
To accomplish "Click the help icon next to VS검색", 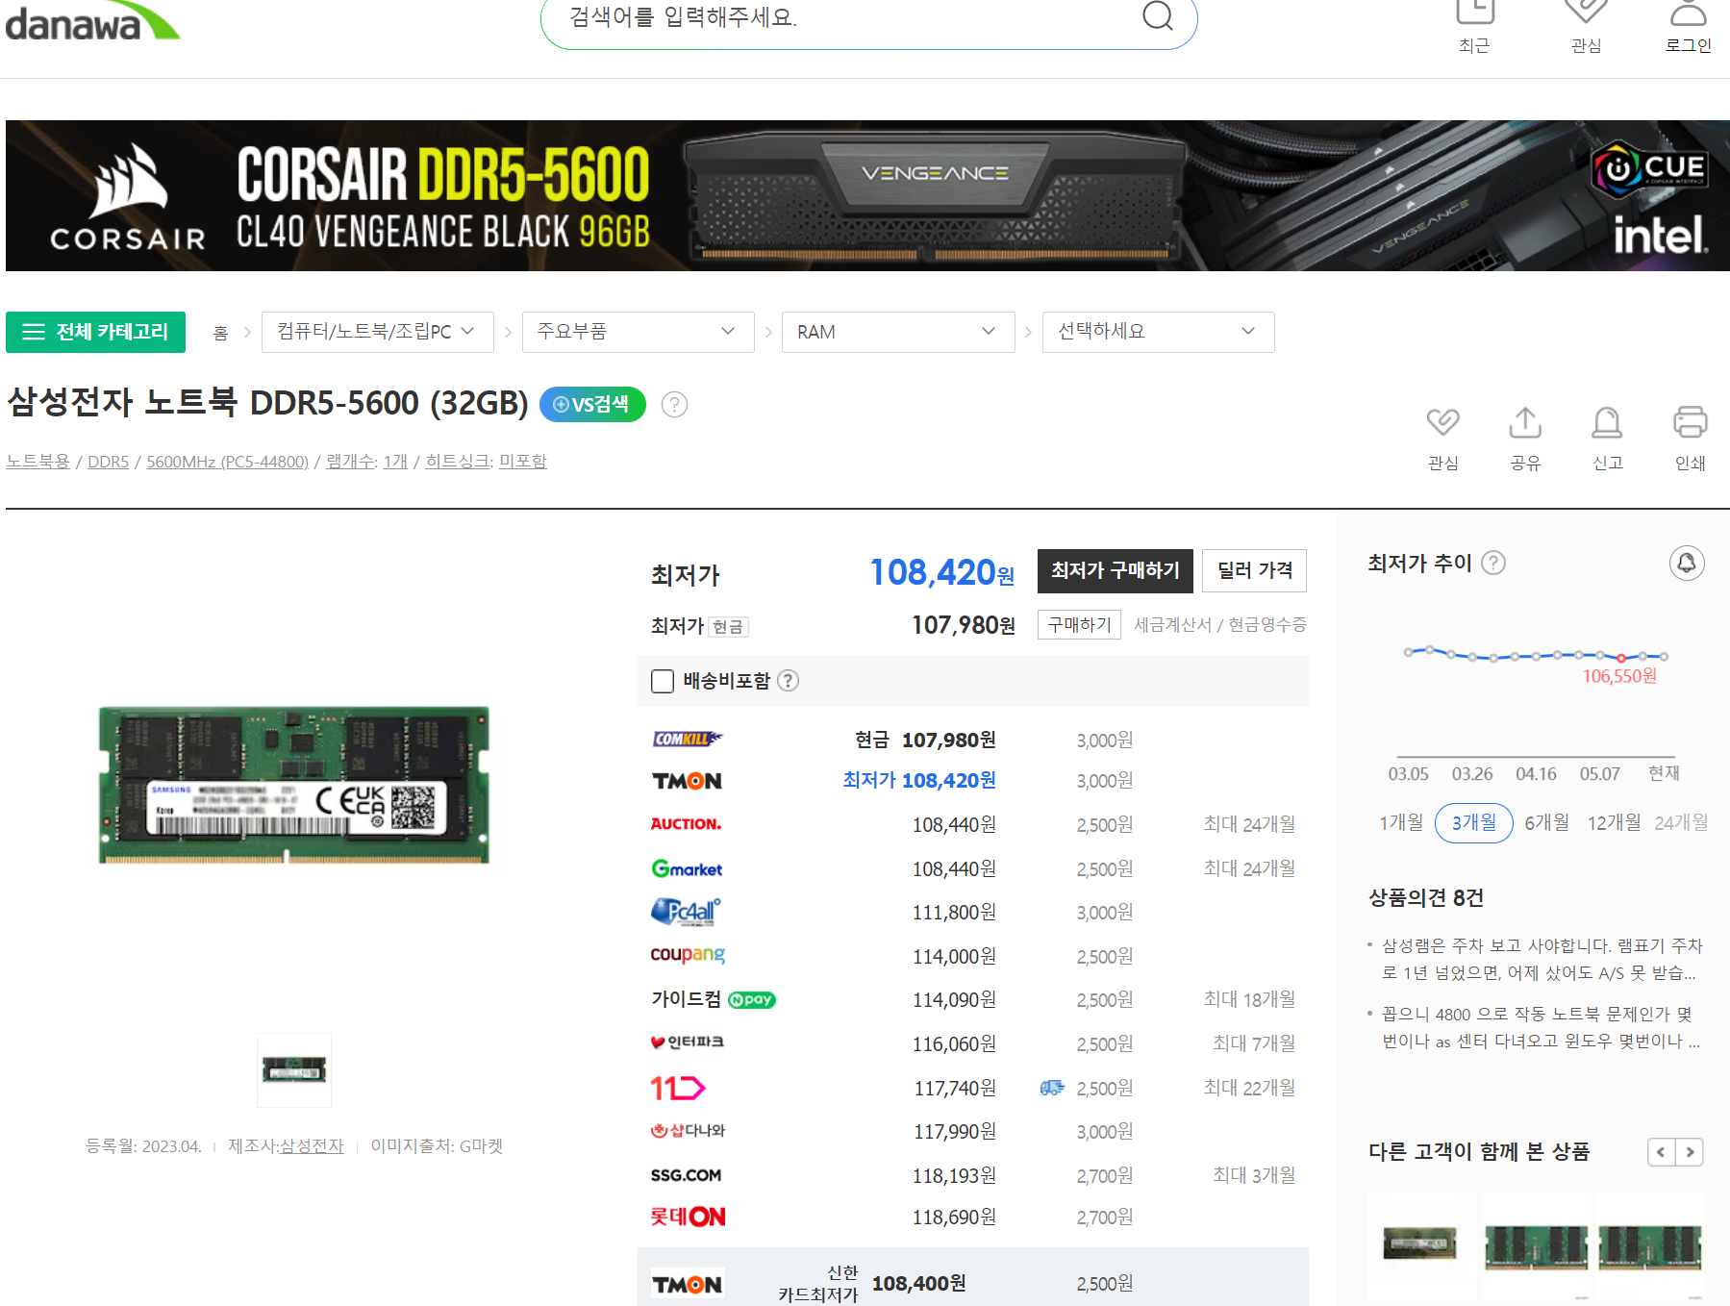I will (675, 405).
